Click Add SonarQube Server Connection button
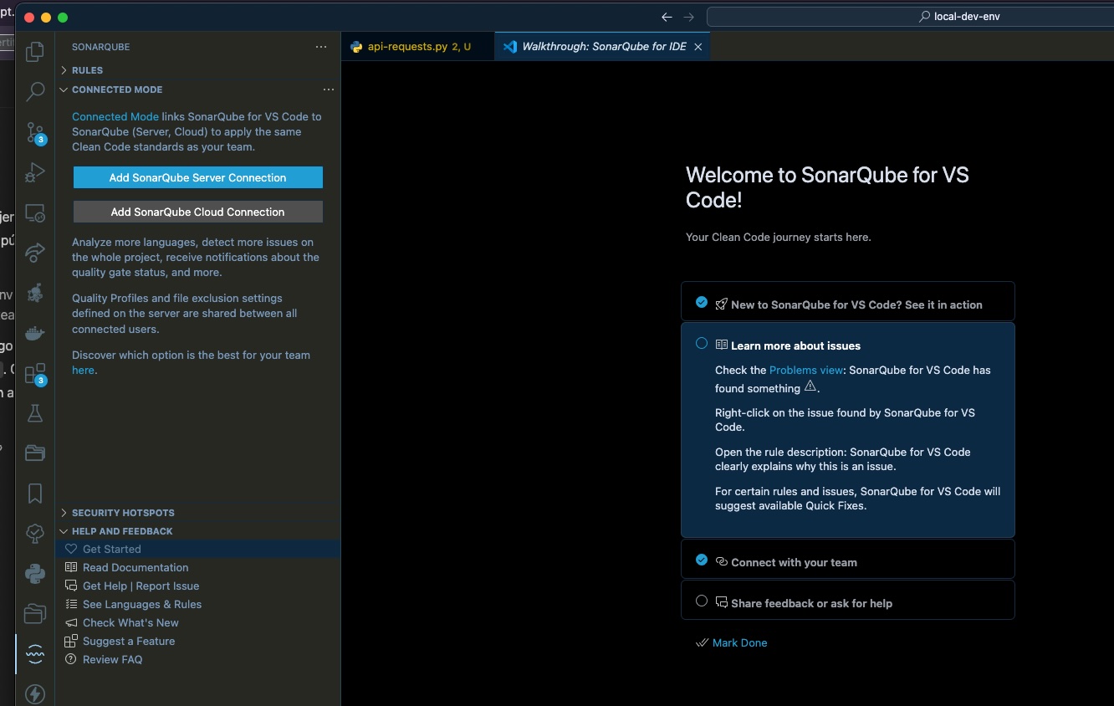The image size is (1114, 706). (198, 177)
